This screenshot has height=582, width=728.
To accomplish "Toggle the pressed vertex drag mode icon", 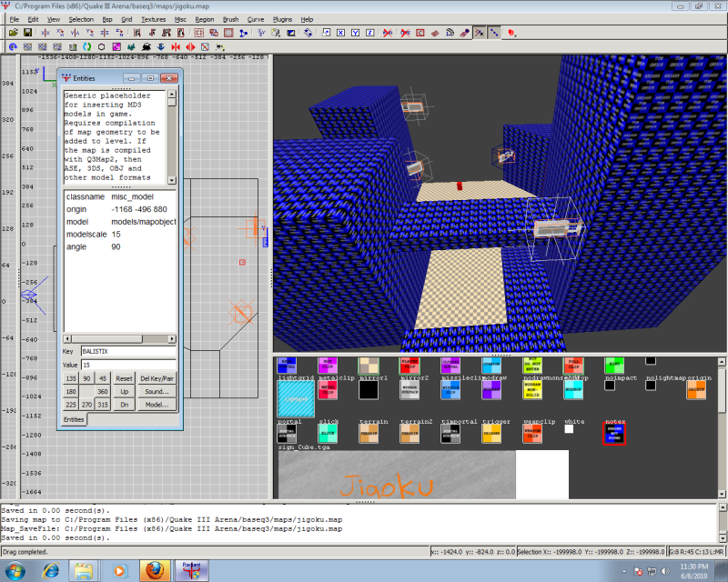I will (x=480, y=33).
